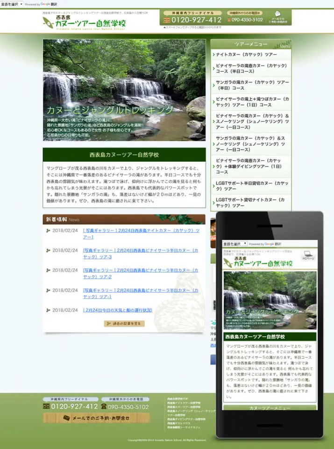Open ピナイサーラの滝上＋滝つぼカヌー（1日）menu item
The height and width of the screenshot is (449, 334).
click(251, 102)
